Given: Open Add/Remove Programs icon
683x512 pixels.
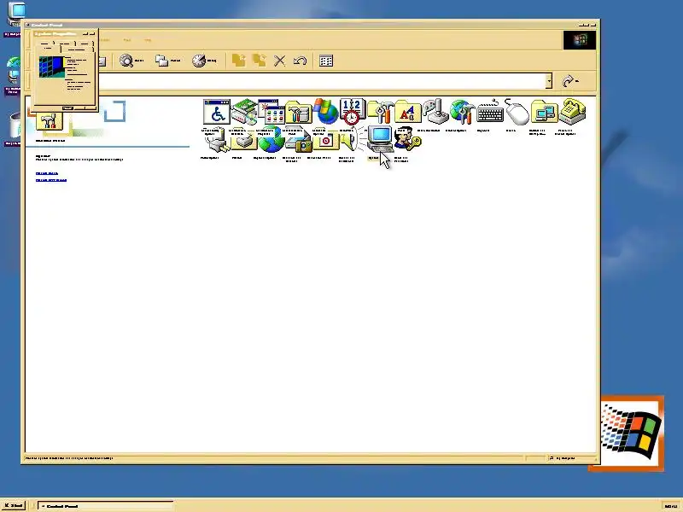Looking at the screenshot, I should coord(271,112).
